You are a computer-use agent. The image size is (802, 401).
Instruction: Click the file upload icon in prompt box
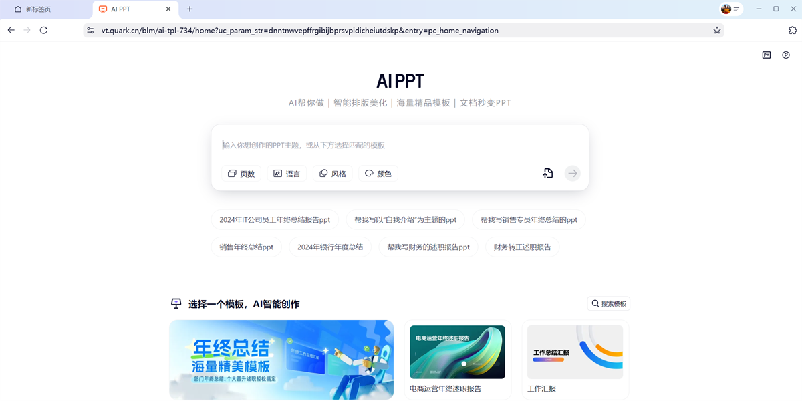(547, 174)
